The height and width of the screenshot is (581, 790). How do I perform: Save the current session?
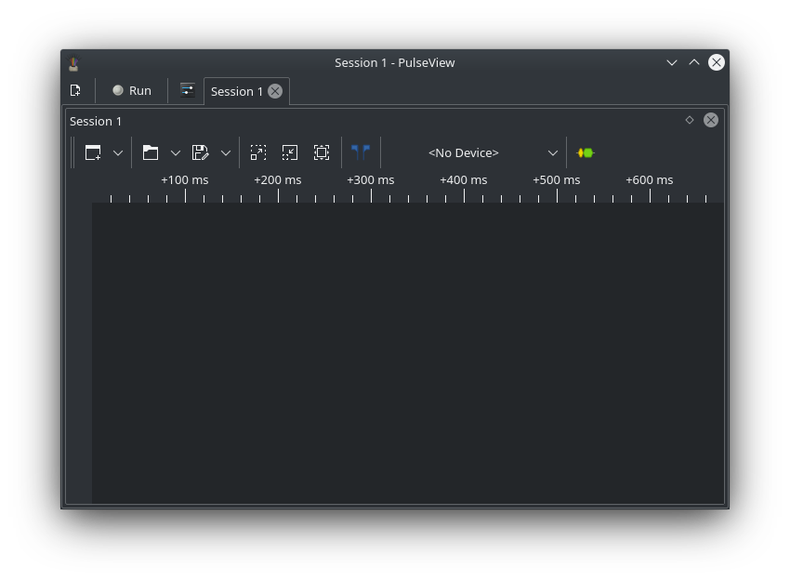(199, 152)
